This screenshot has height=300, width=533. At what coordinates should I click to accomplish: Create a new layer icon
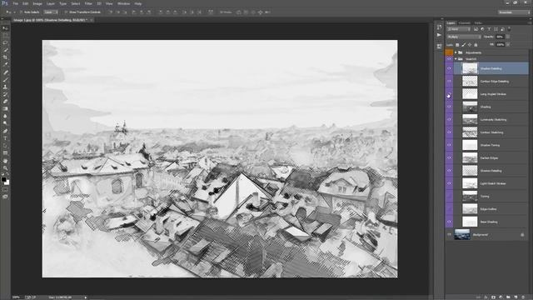tap(516, 297)
